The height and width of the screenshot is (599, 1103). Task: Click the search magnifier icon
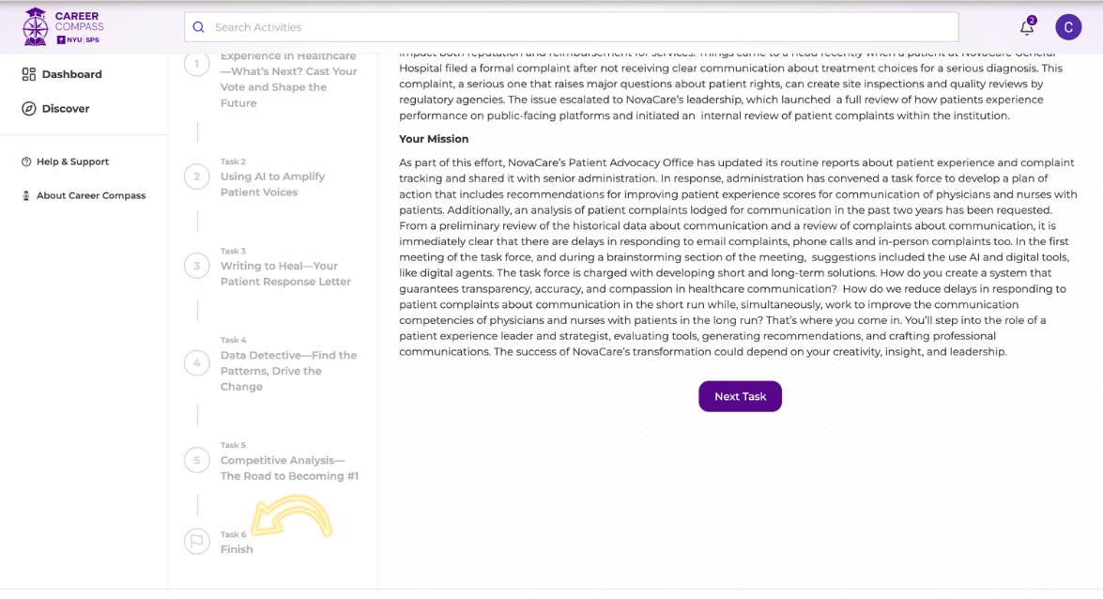198,27
